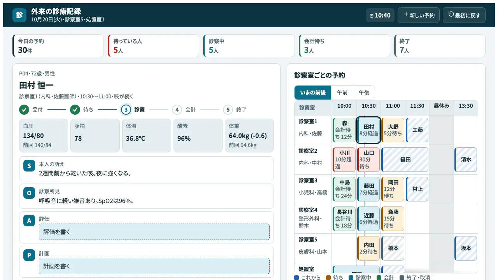Click the reset arrow icon in 最初に戻す
498x280 pixels.
coord(451,14)
